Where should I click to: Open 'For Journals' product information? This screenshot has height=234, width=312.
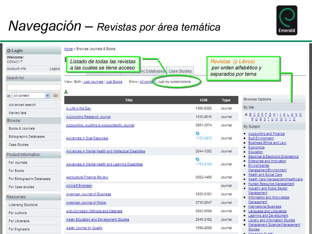tap(18, 163)
